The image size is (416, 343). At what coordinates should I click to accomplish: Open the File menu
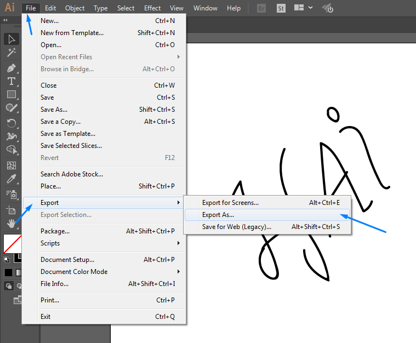coord(31,8)
